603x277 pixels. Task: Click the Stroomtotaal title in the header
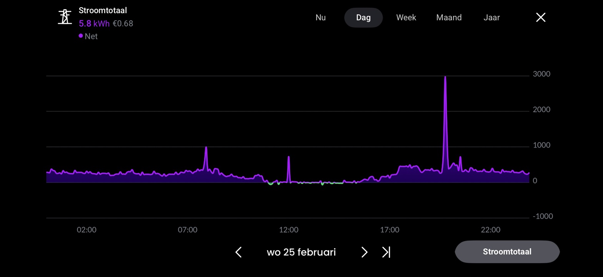(x=103, y=10)
